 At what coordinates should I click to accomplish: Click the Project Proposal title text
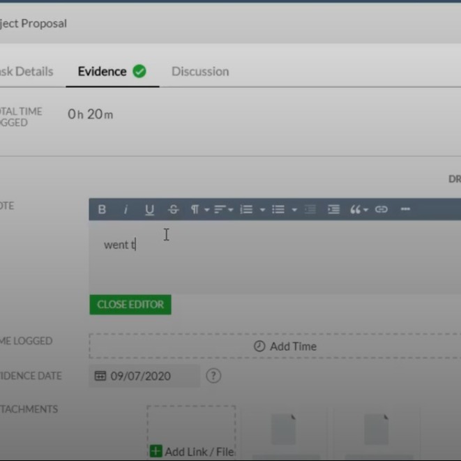point(33,24)
